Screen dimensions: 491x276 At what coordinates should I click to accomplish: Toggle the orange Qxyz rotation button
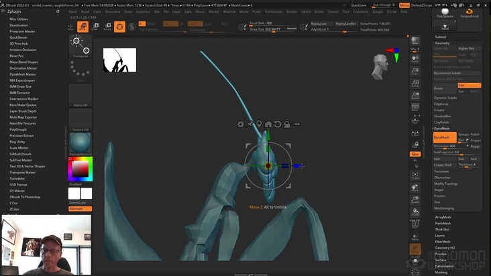coord(415,154)
